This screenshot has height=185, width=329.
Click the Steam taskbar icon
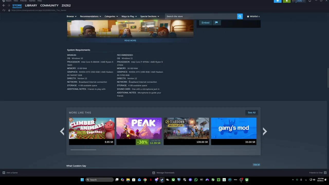tap(162, 180)
